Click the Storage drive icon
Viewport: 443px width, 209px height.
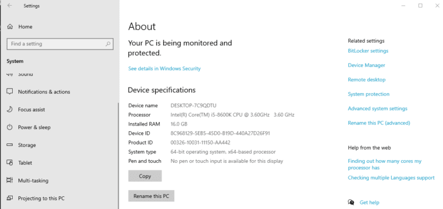10,145
